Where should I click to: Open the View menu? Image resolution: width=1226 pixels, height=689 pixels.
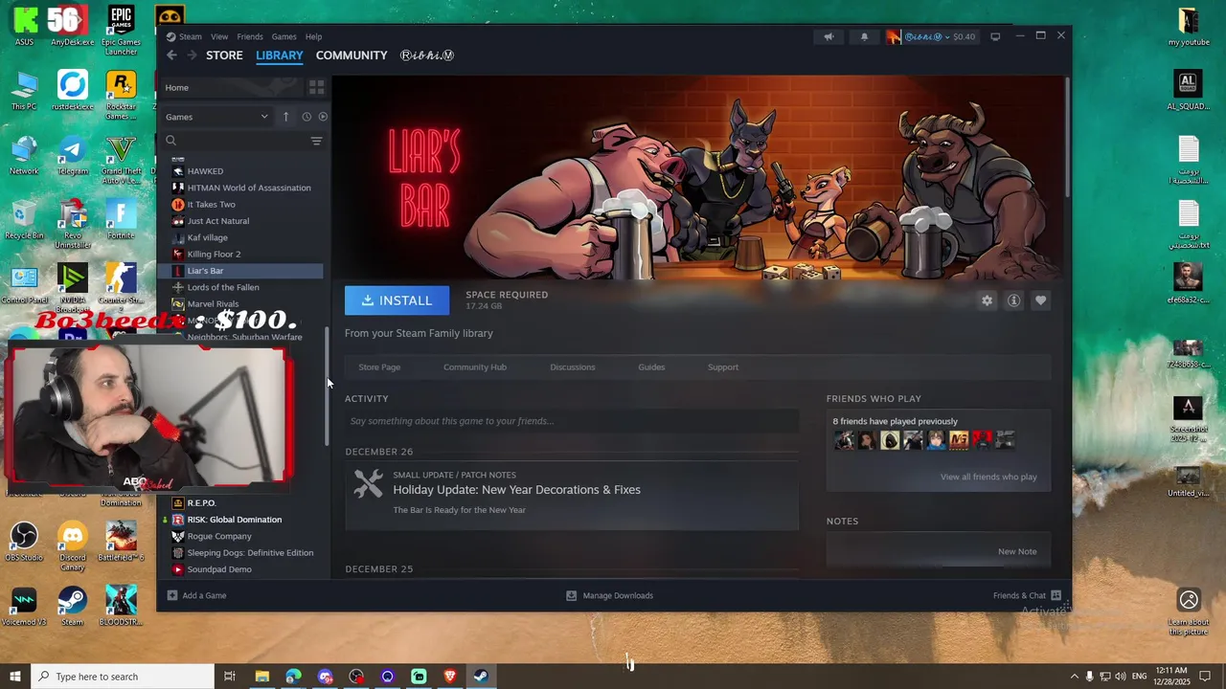(219, 36)
